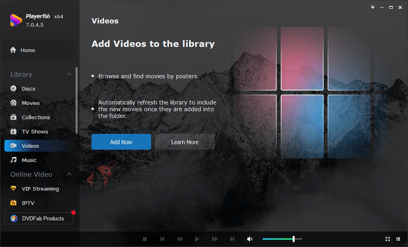The image size is (408, 247).
Task: Collapse the Online Video section
Action: 69,174
